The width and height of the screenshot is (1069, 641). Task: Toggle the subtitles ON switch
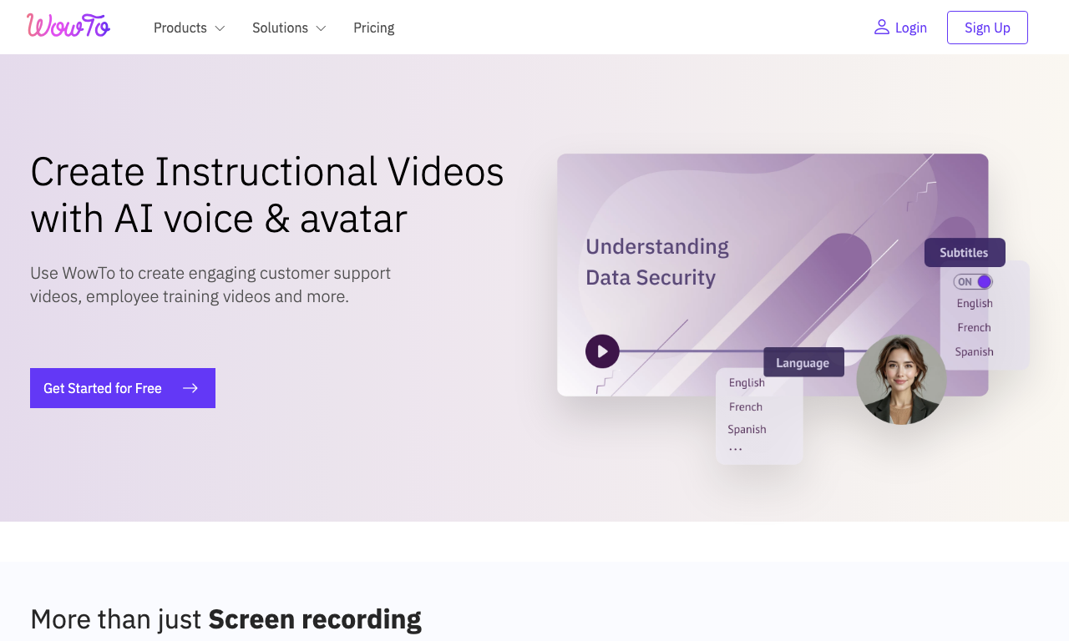tap(973, 281)
